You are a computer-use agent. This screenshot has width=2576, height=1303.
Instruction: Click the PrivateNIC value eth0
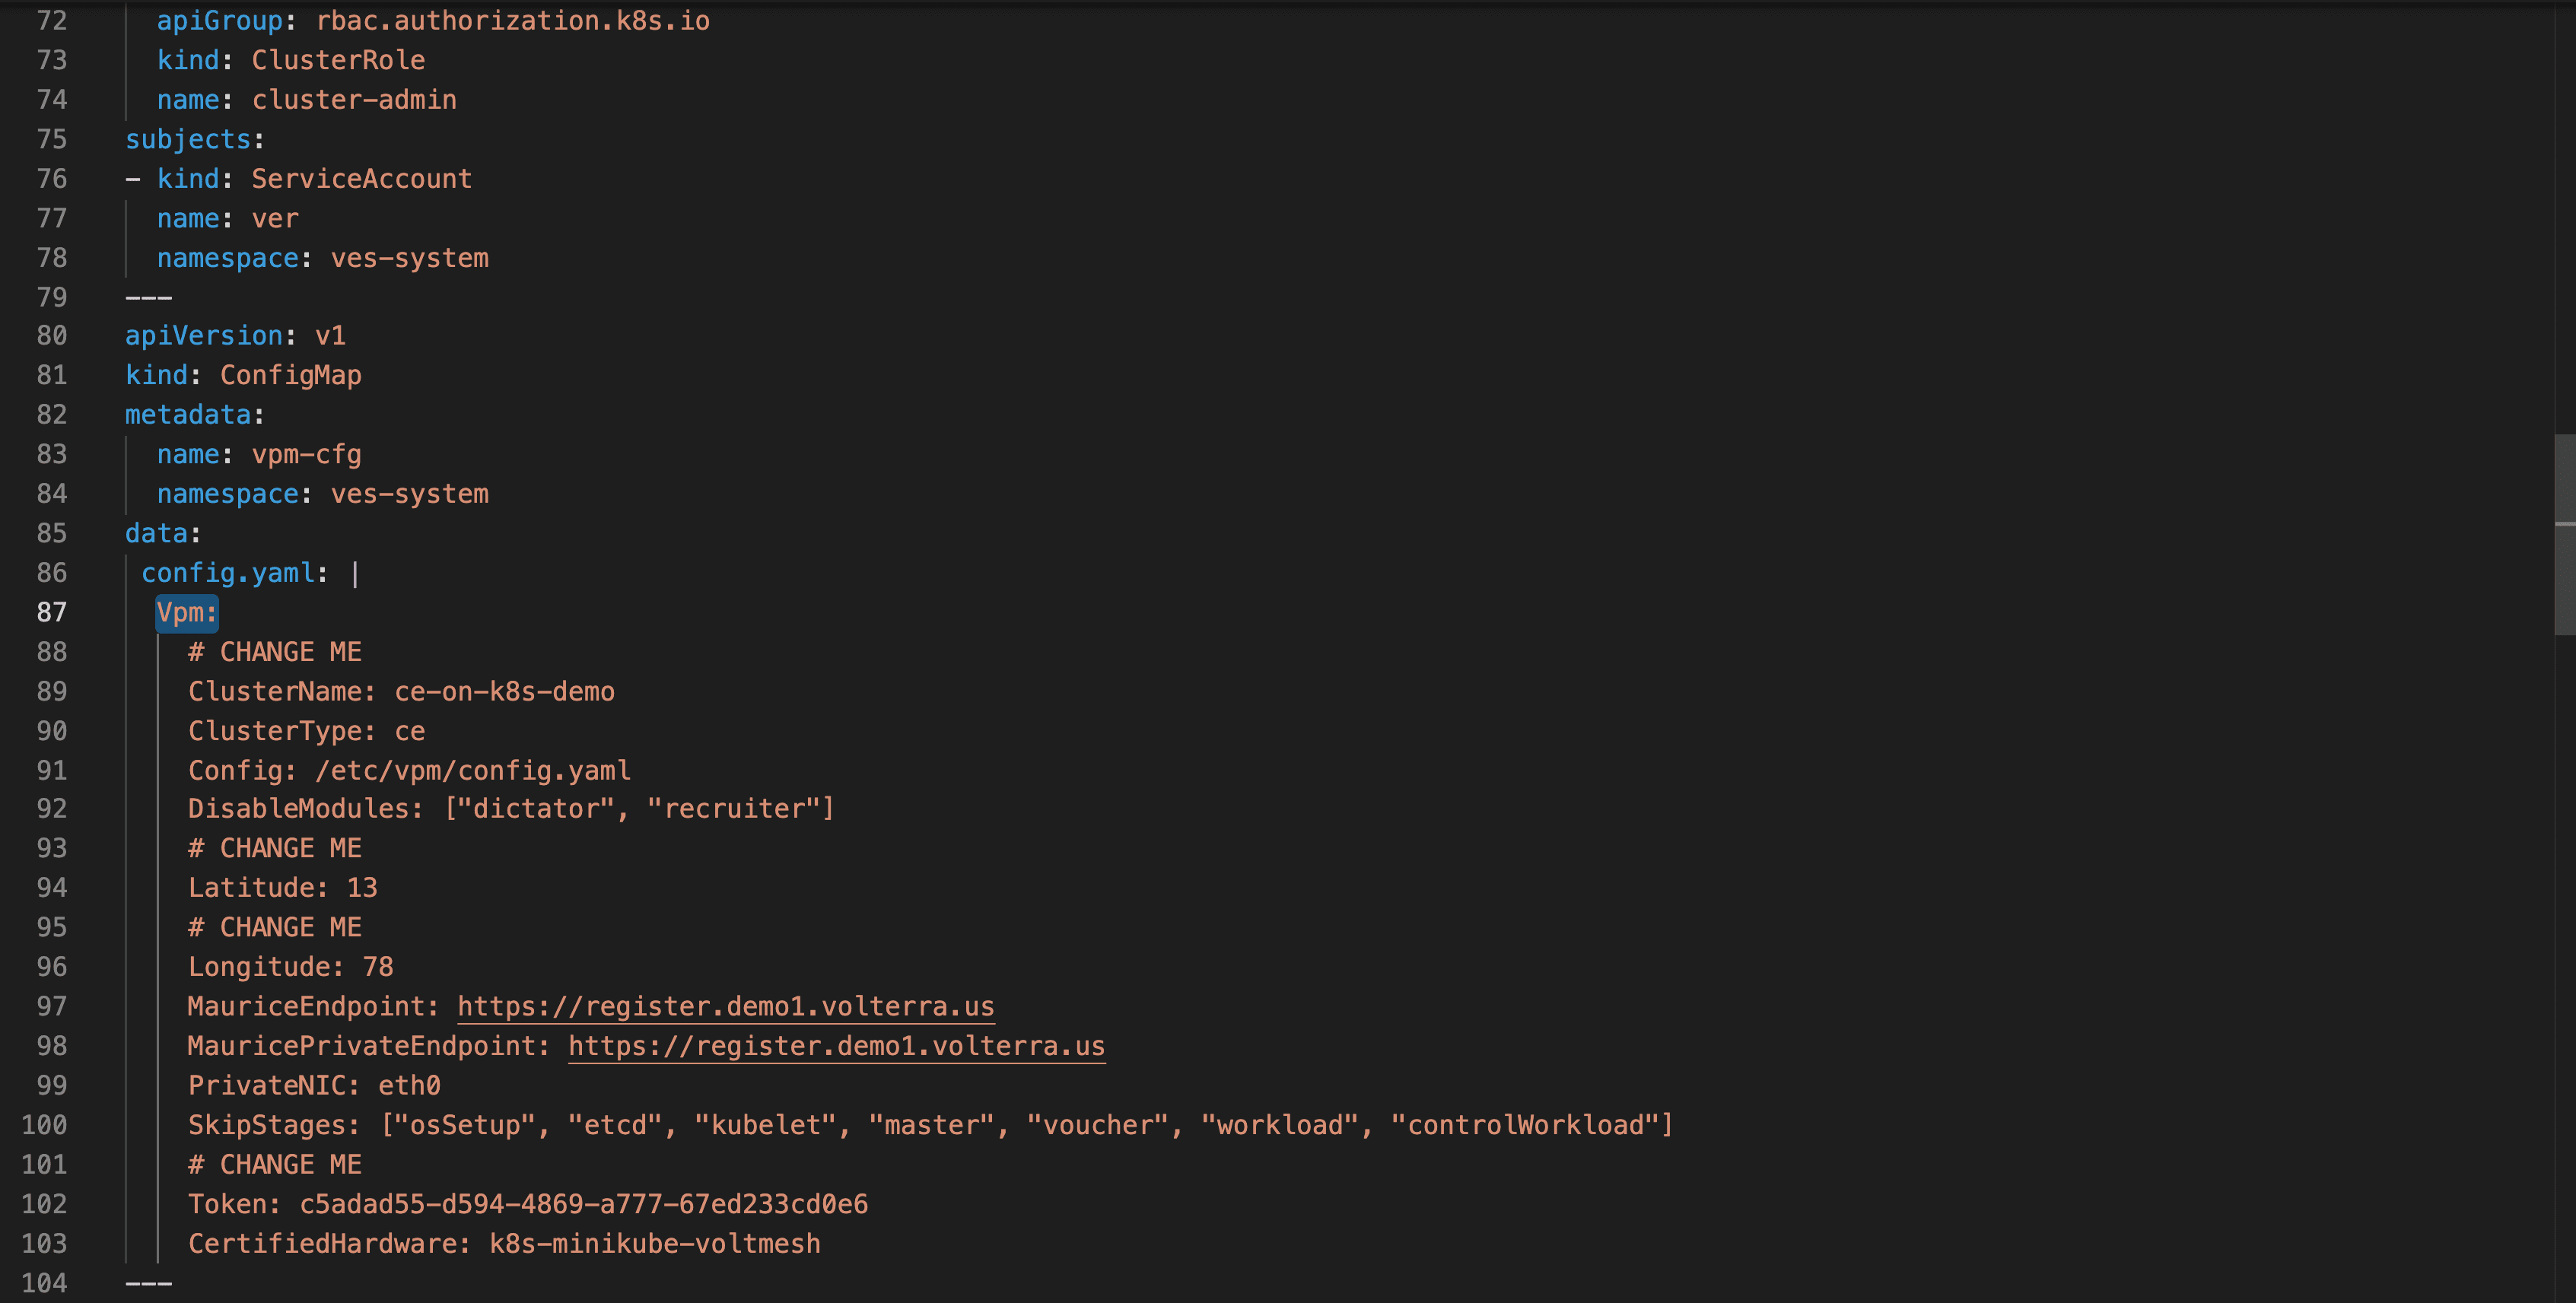point(409,1086)
